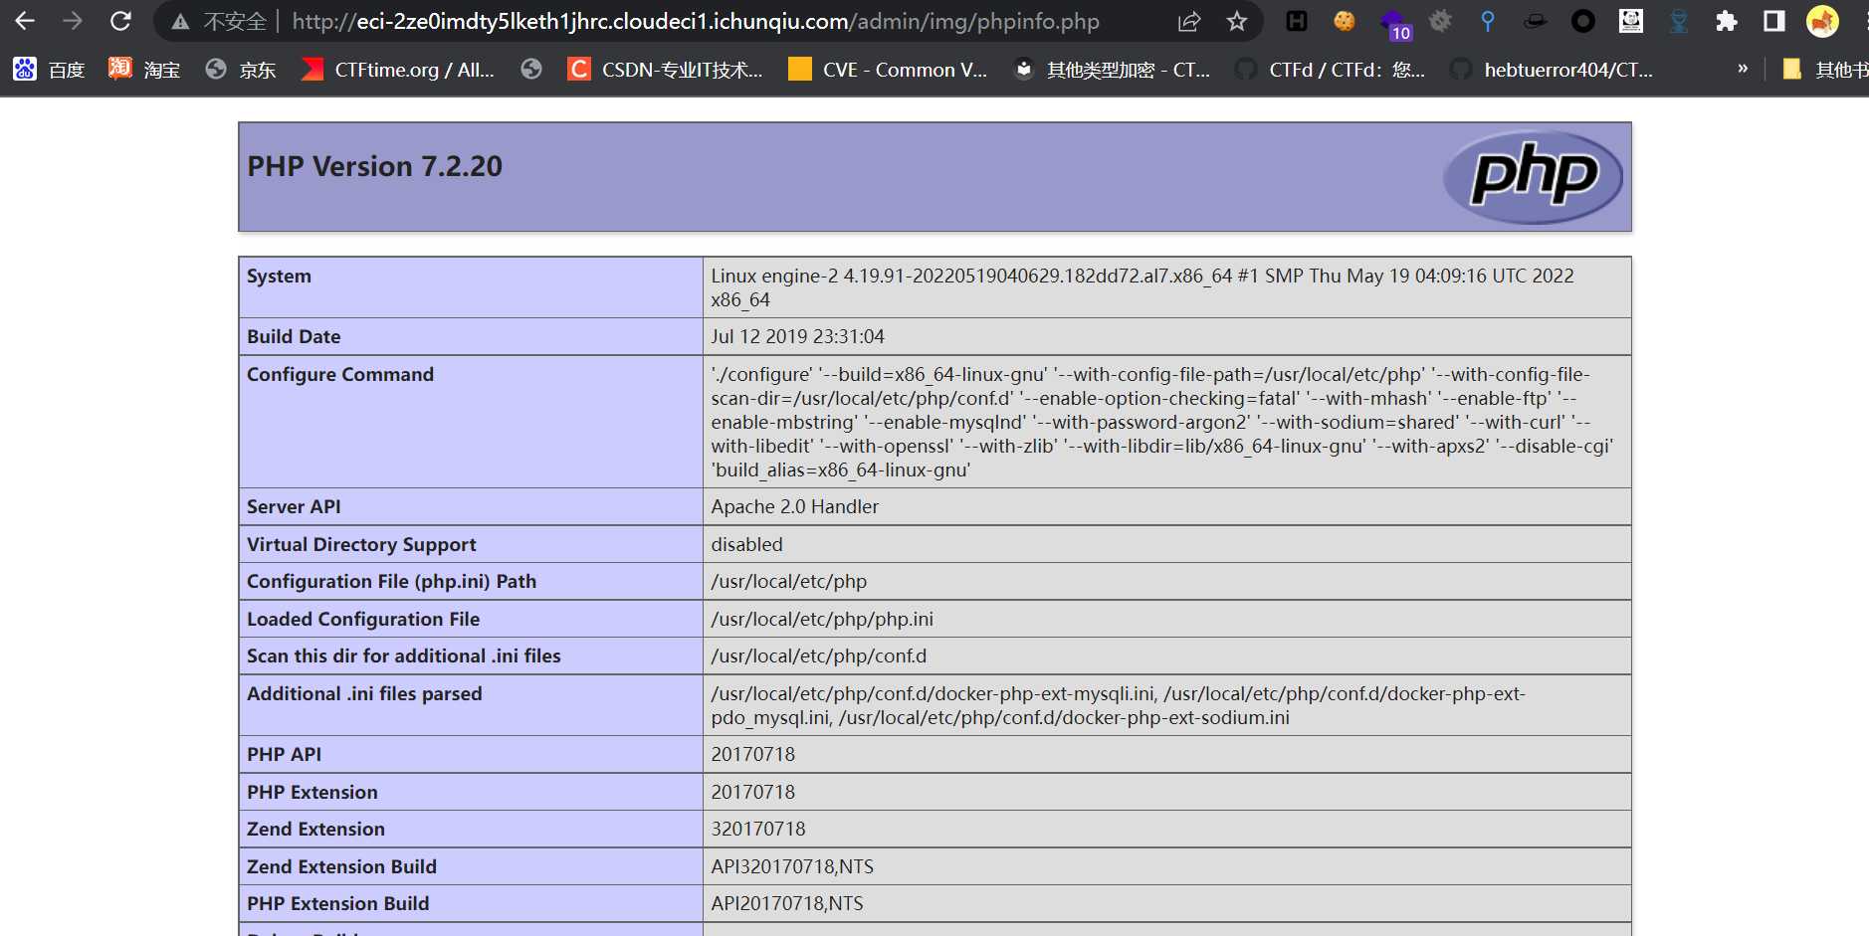Open the CSDN bookmark
1869x936 pixels.
[x=665, y=70]
